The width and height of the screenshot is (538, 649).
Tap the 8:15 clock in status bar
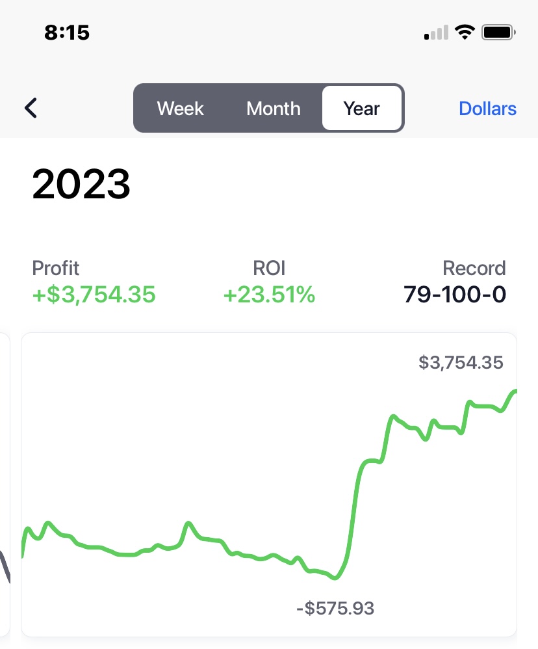[67, 33]
